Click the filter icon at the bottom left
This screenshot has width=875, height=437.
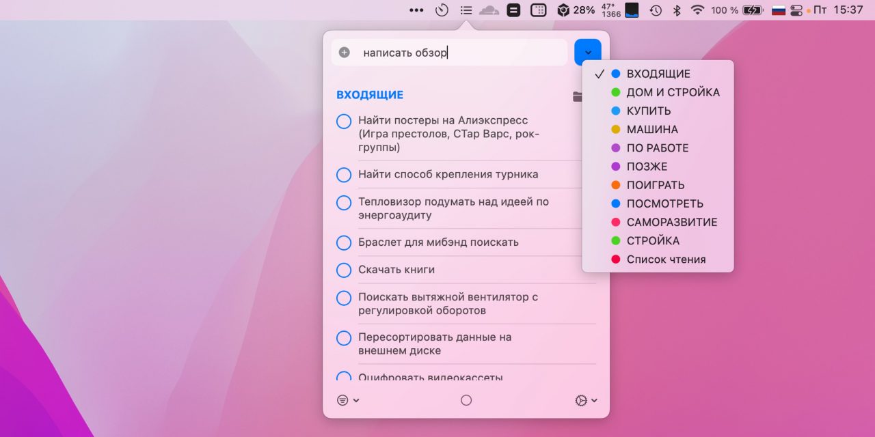(342, 400)
